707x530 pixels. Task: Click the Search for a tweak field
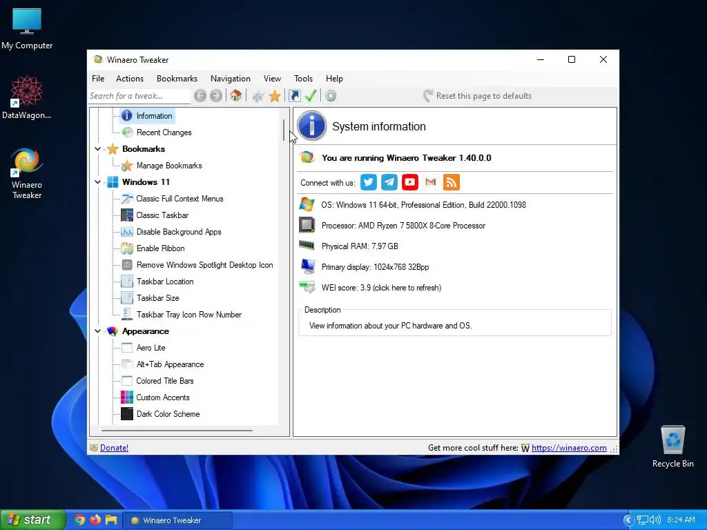(139, 96)
